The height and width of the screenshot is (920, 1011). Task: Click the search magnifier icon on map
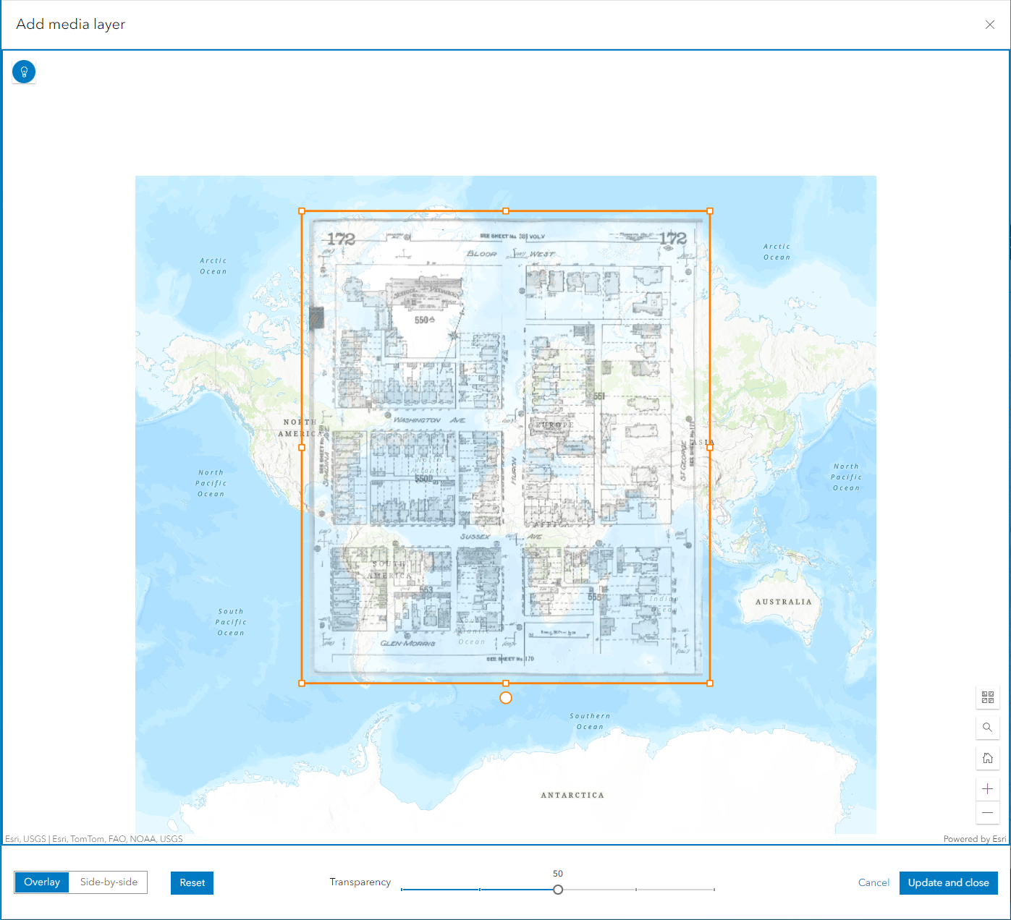988,728
